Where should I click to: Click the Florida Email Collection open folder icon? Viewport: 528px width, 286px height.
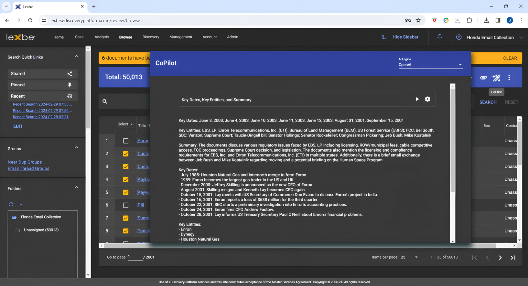point(15,217)
